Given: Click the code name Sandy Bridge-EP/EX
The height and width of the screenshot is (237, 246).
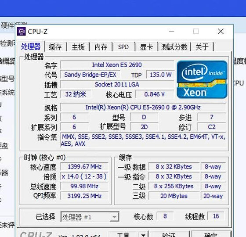Looking at the screenshot, I should [x=90, y=75].
